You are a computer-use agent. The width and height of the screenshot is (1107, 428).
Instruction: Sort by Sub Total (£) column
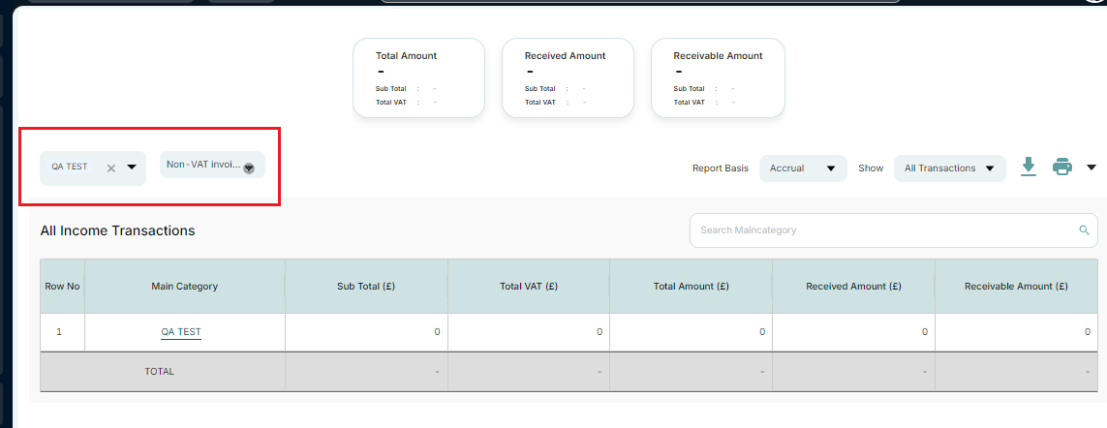(x=366, y=286)
